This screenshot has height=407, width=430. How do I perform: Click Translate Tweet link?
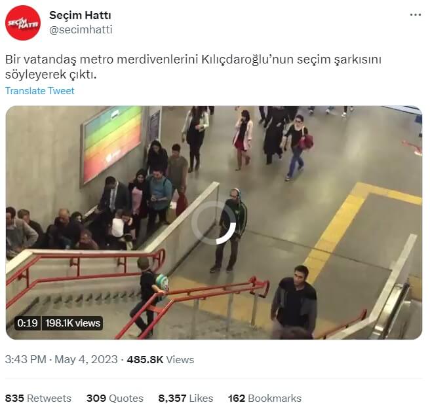point(40,91)
